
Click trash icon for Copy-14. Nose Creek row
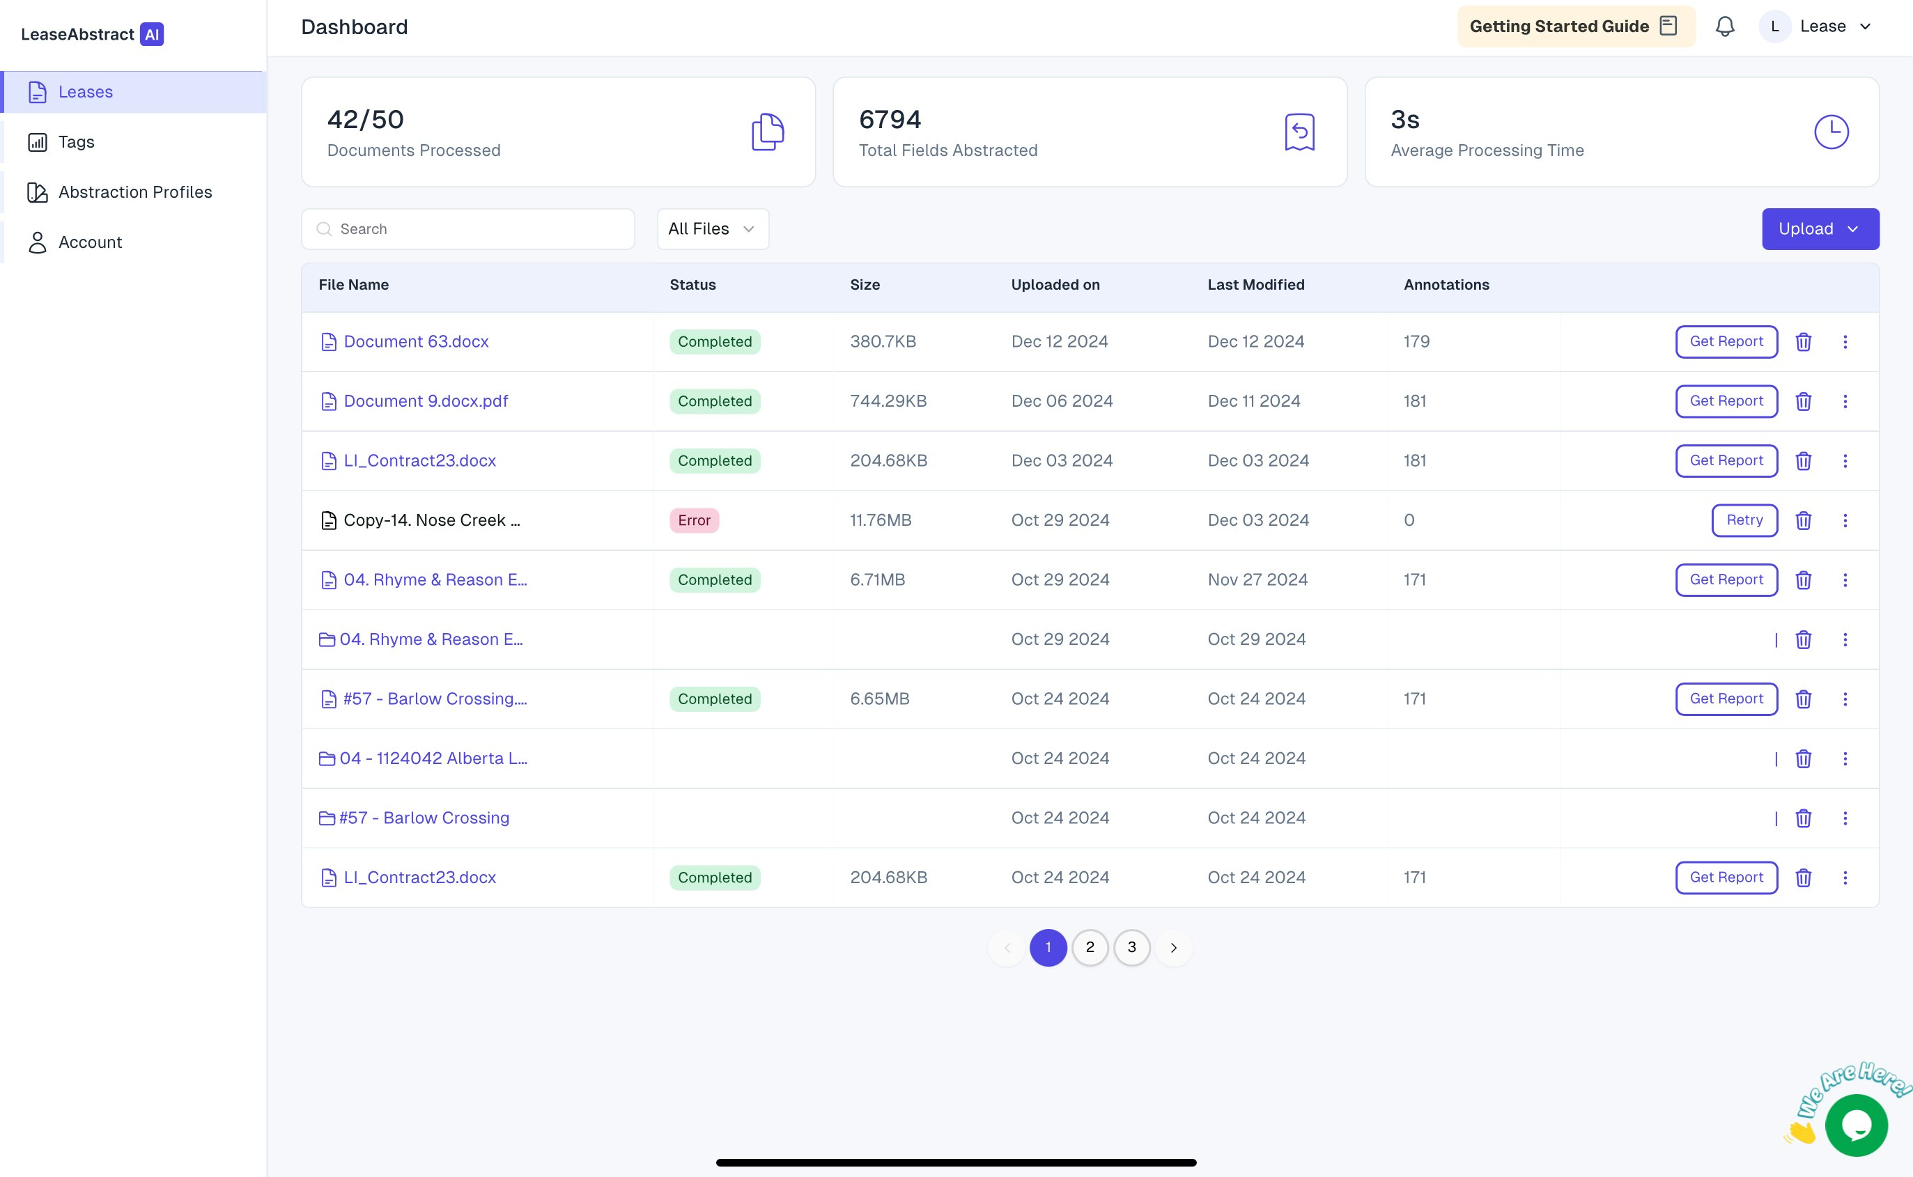coord(1803,521)
